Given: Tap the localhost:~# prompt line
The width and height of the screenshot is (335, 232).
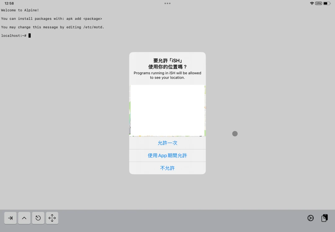Looking at the screenshot, I should [x=16, y=36].
